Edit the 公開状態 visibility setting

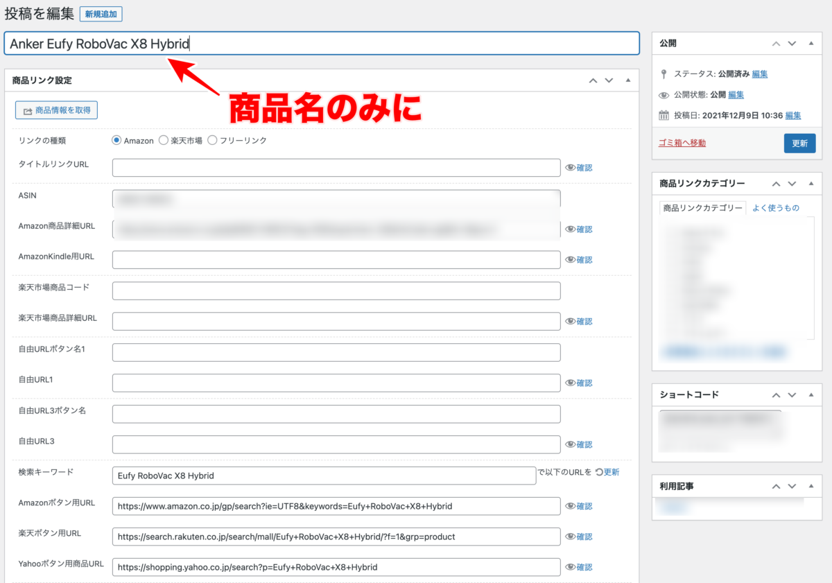click(736, 94)
